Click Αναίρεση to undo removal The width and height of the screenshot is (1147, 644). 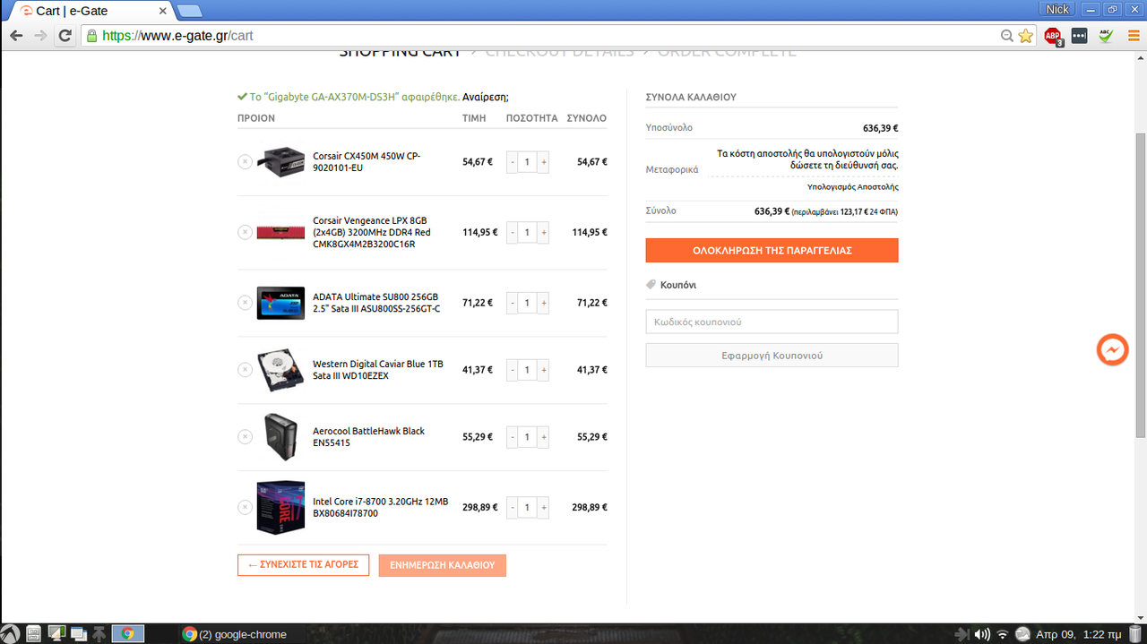coord(485,97)
